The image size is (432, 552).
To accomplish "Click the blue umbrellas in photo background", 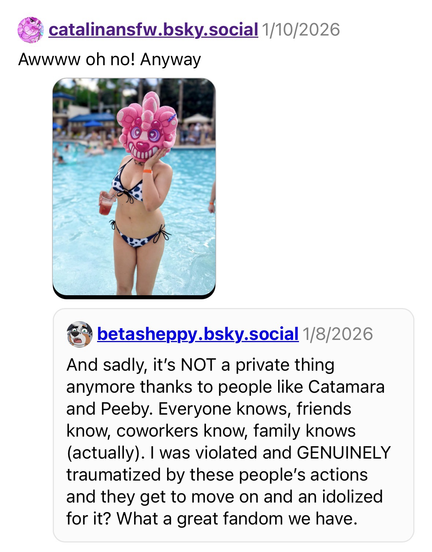I will click(x=92, y=118).
